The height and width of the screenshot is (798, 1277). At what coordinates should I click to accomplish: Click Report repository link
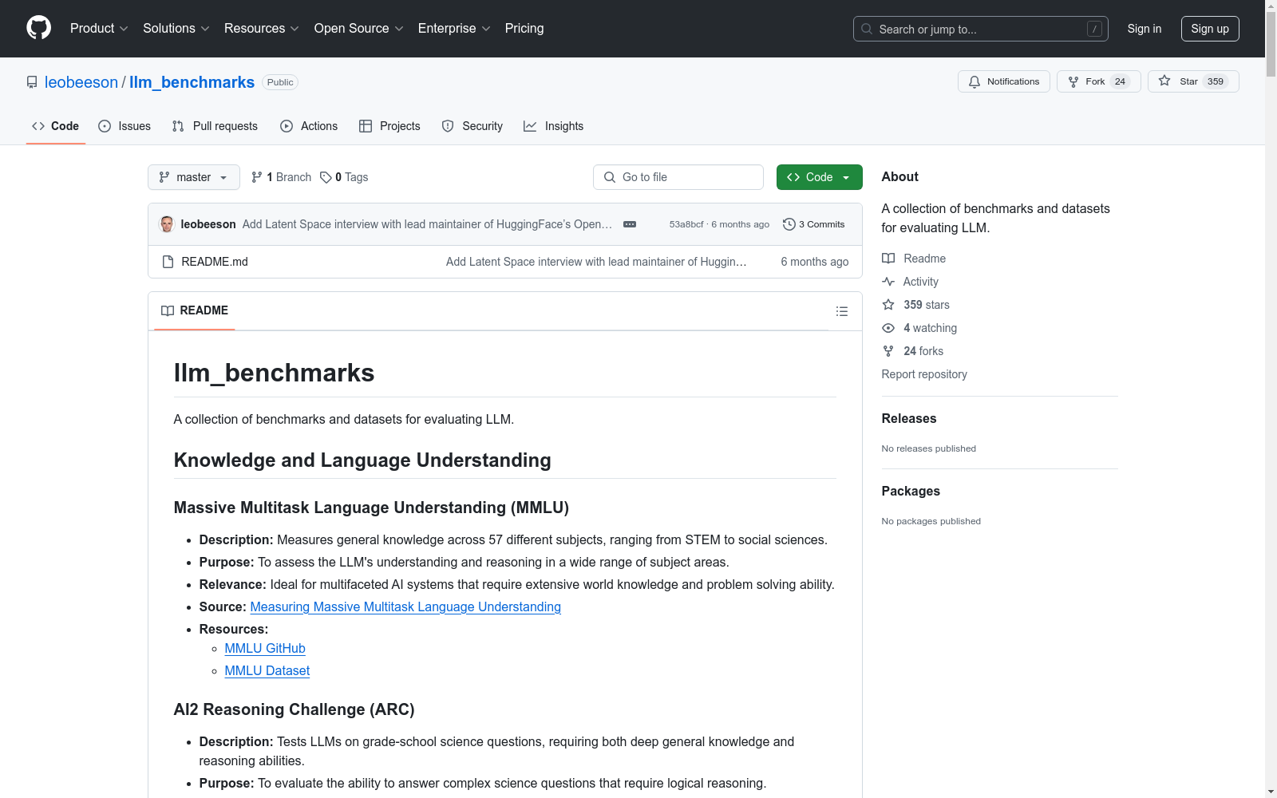tap(924, 374)
